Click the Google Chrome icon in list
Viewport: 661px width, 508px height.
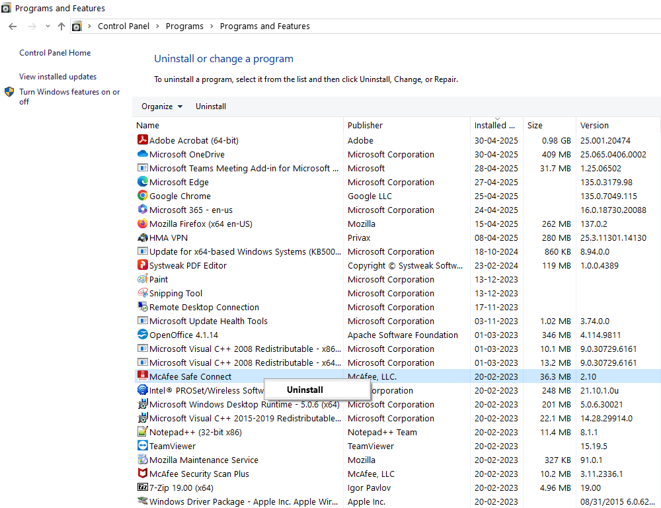pos(143,195)
